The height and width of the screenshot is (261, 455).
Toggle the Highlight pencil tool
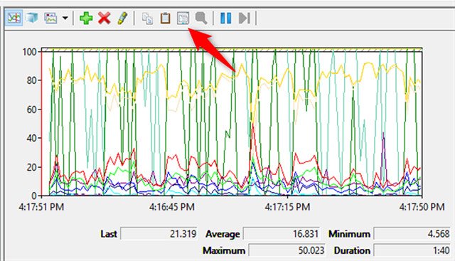coord(122,18)
